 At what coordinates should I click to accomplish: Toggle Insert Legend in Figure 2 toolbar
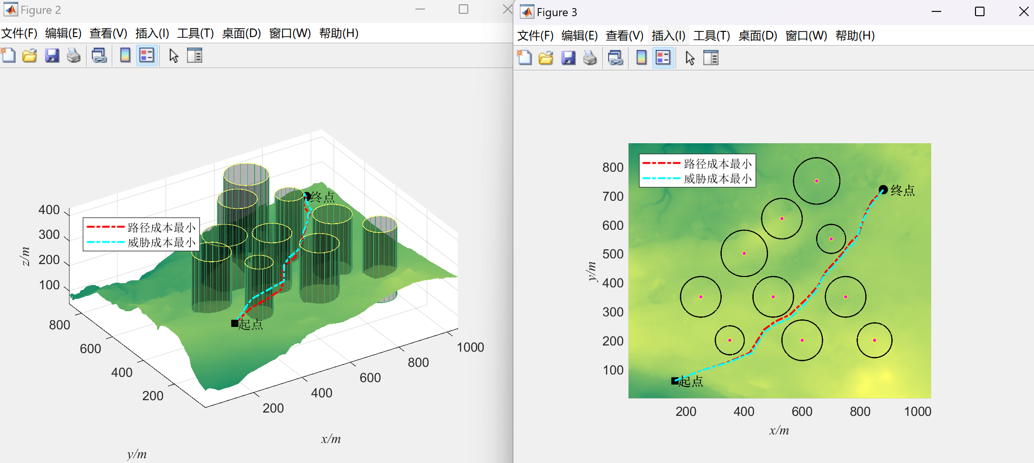(147, 56)
